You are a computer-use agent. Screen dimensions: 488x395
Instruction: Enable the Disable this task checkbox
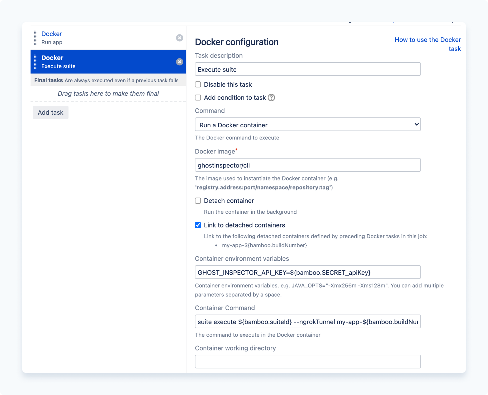click(198, 84)
